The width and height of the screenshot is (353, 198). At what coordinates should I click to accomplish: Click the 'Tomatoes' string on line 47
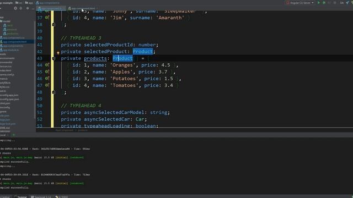point(124,85)
